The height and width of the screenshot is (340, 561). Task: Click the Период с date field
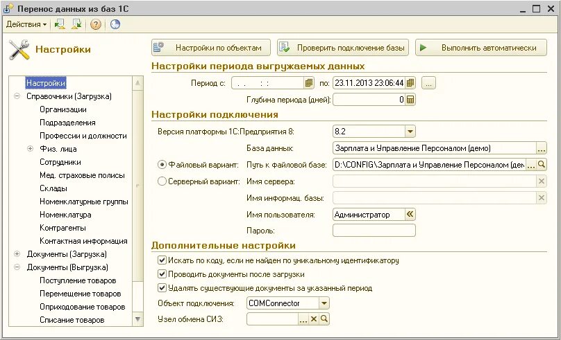[267, 83]
